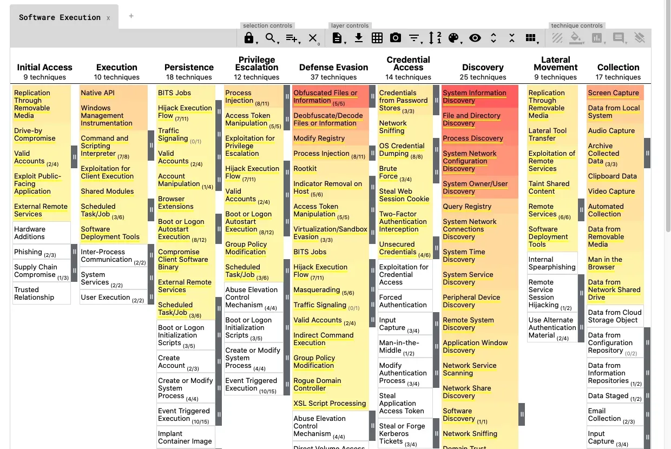
Task: Select the System Information Discovery technique
Action: click(480, 96)
